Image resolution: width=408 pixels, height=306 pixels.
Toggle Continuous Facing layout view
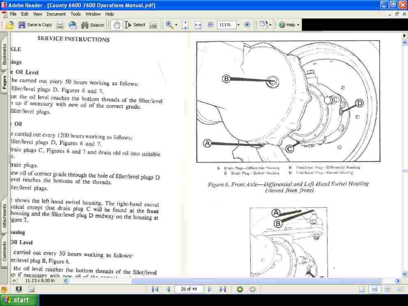[x=387, y=289]
